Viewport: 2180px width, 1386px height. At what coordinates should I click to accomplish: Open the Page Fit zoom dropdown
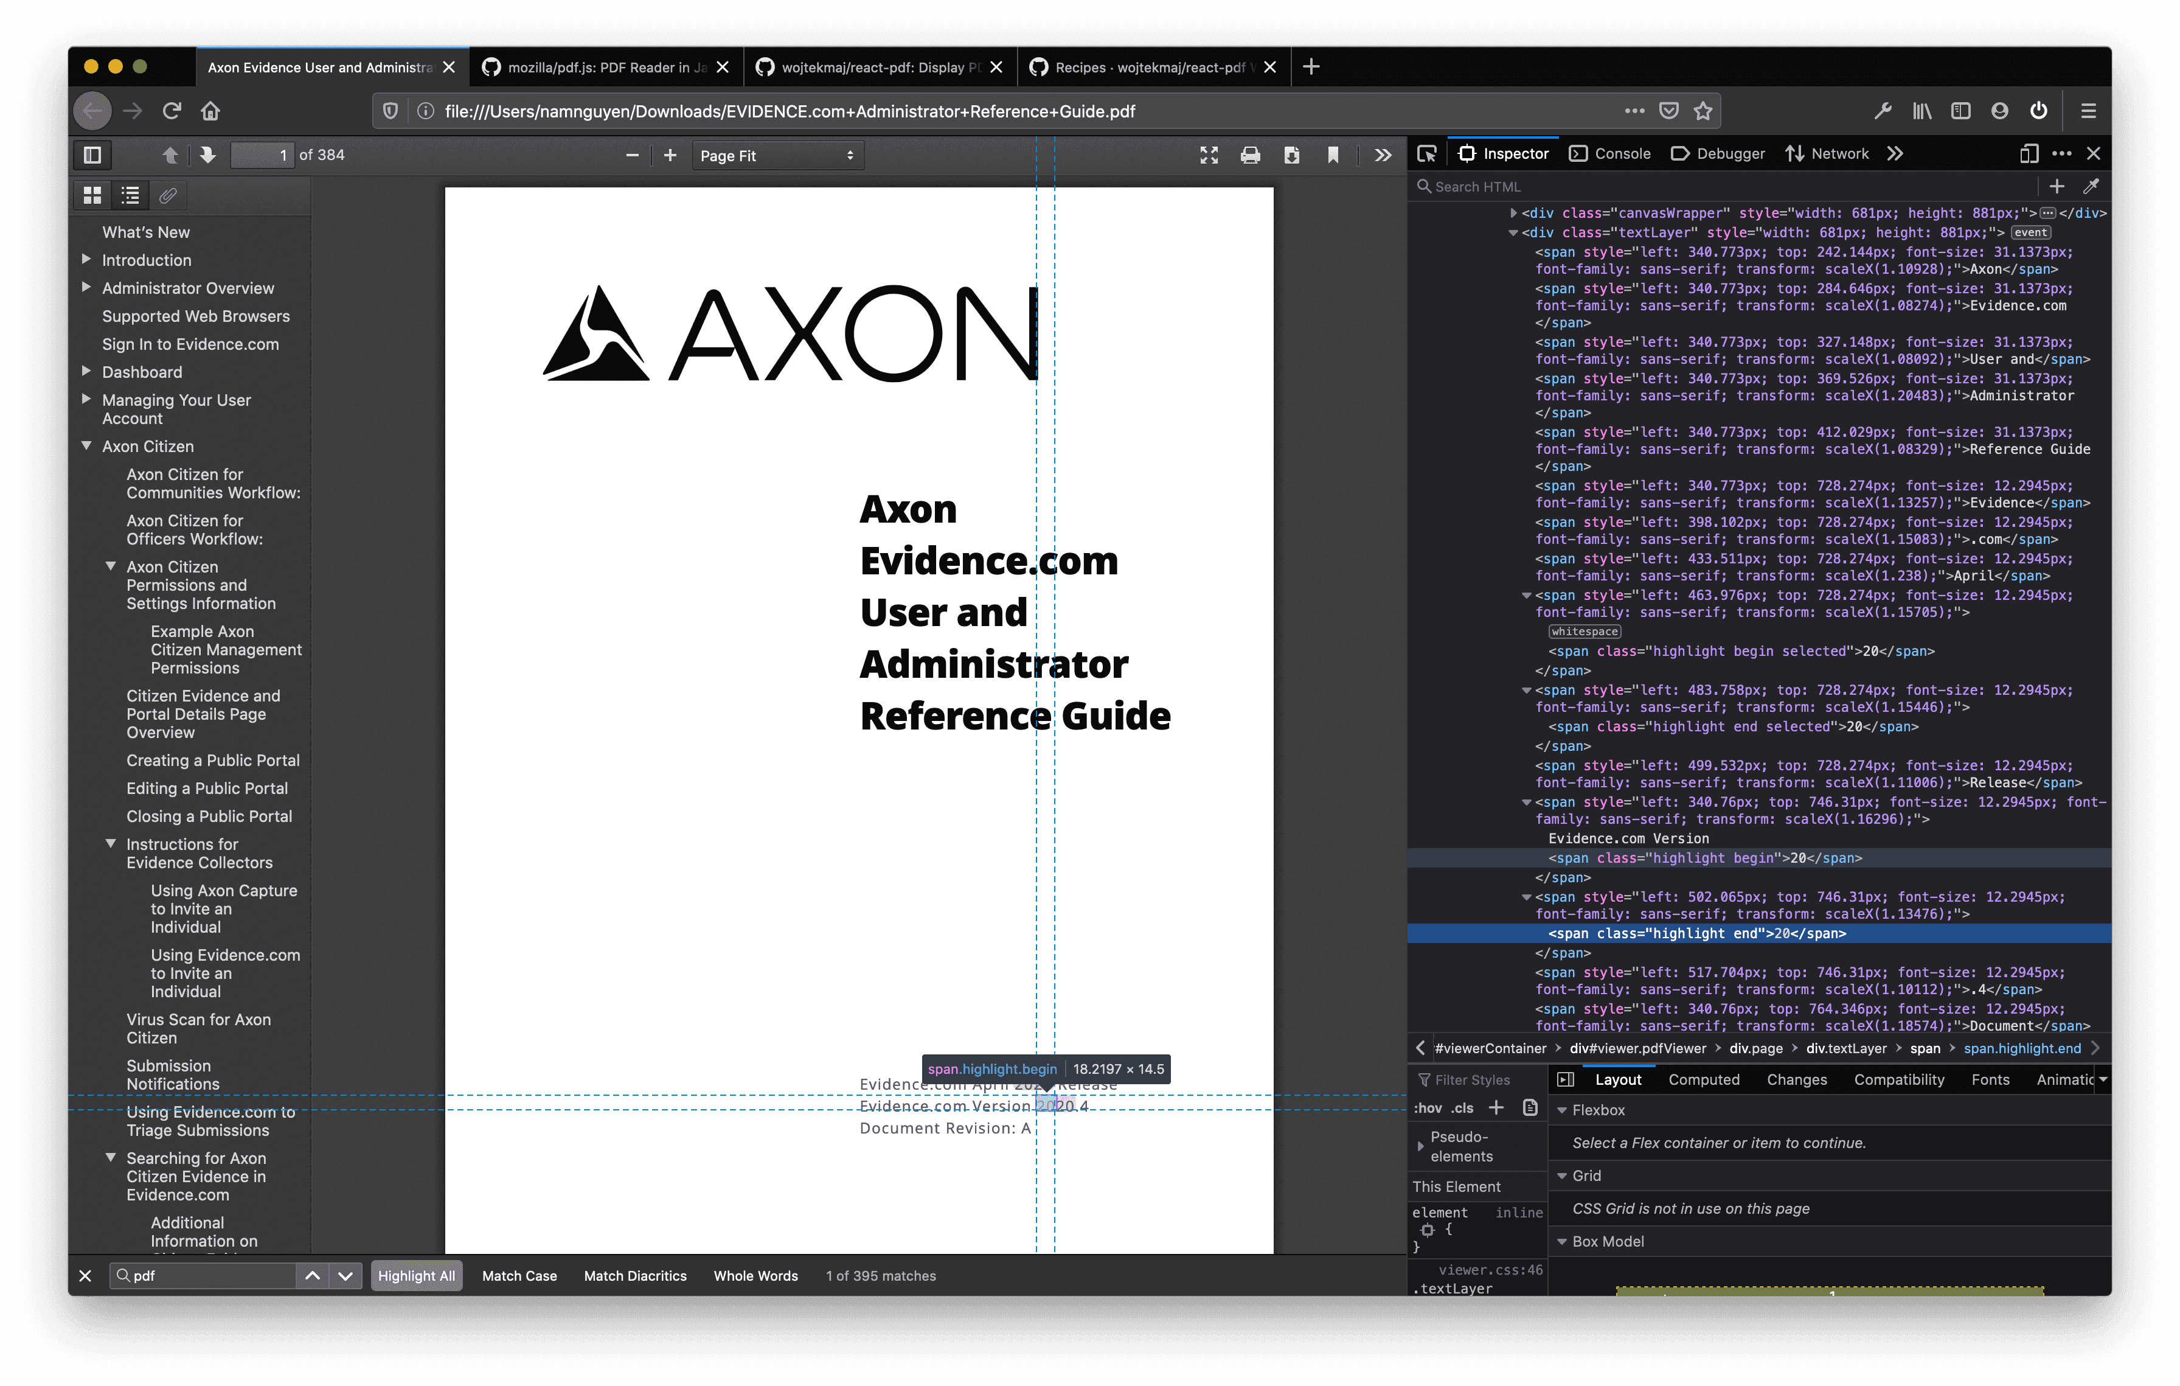[x=777, y=156]
